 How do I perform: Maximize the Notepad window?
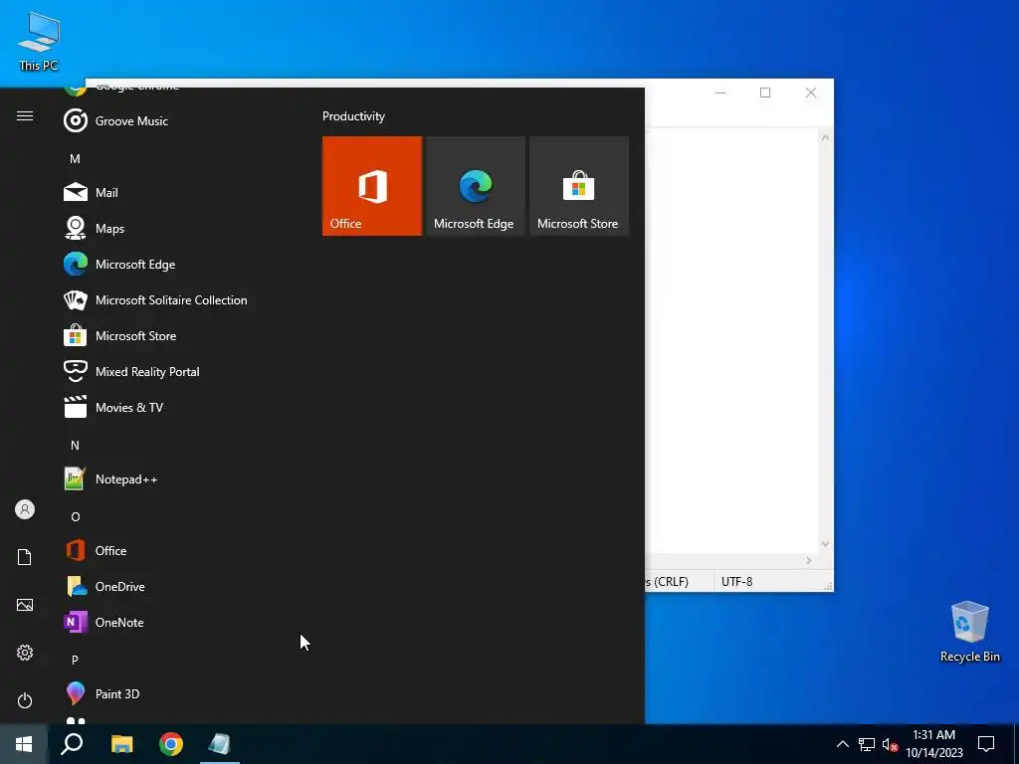(765, 93)
